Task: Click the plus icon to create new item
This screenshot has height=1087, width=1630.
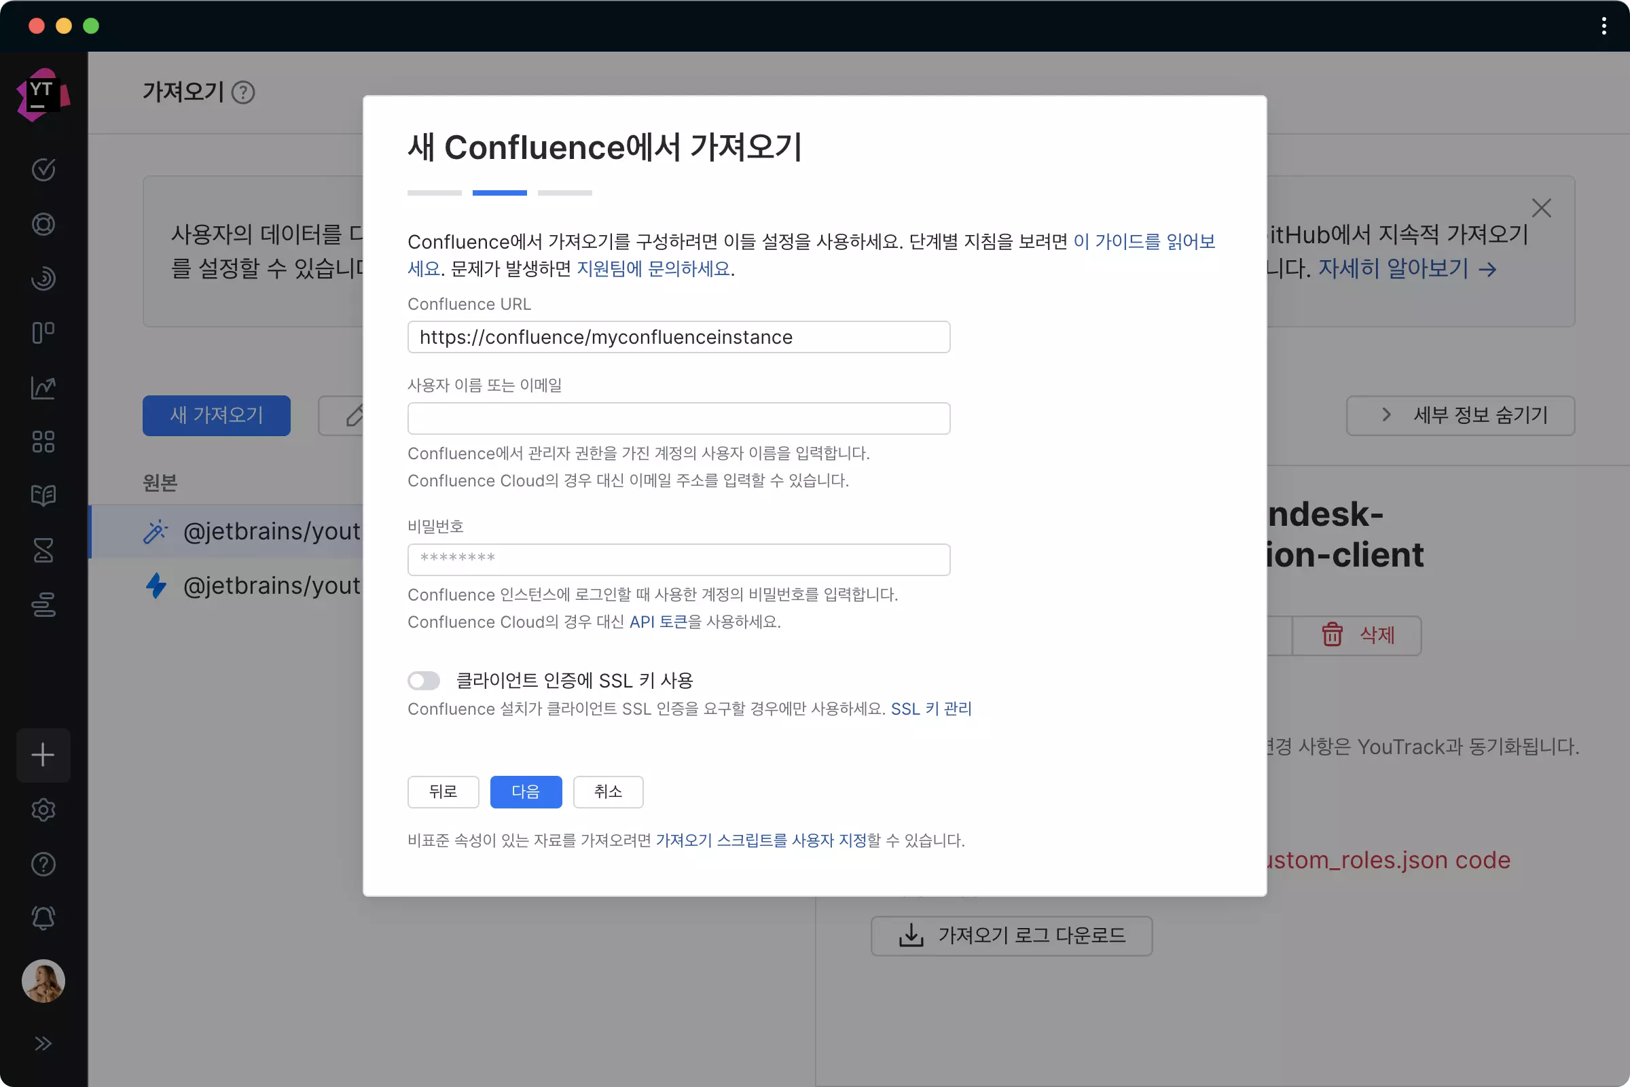Action: pos(43,755)
